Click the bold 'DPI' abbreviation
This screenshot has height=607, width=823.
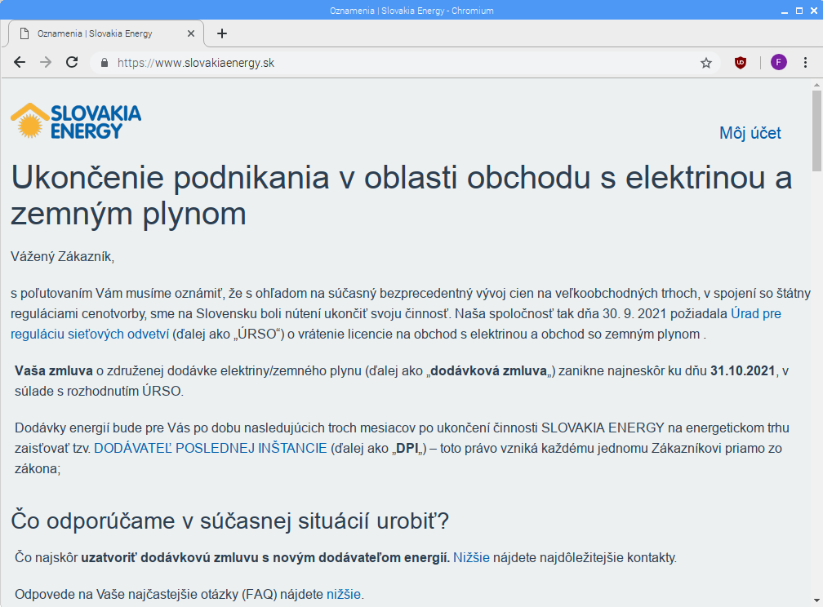coord(407,449)
